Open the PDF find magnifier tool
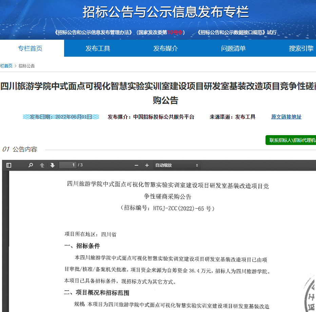Viewport: 316px width, 312px height. 31,165
